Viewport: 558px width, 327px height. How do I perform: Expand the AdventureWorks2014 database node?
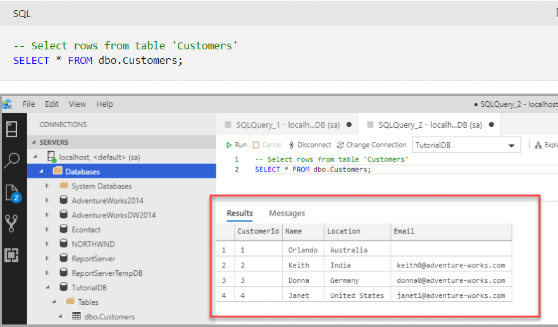pos(47,201)
